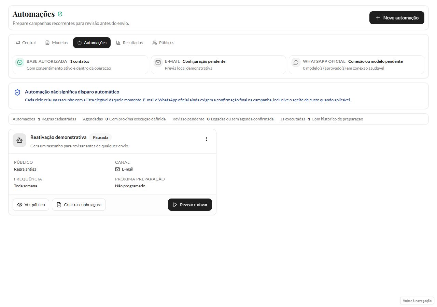
Task: Click the chat bubble icon for WhatsApp Oficial
Action: [296, 62]
